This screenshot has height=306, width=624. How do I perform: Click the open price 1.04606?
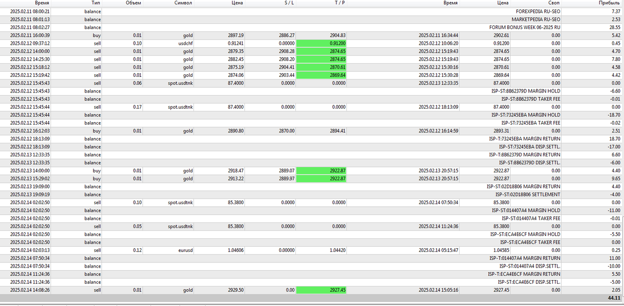[x=236, y=250]
